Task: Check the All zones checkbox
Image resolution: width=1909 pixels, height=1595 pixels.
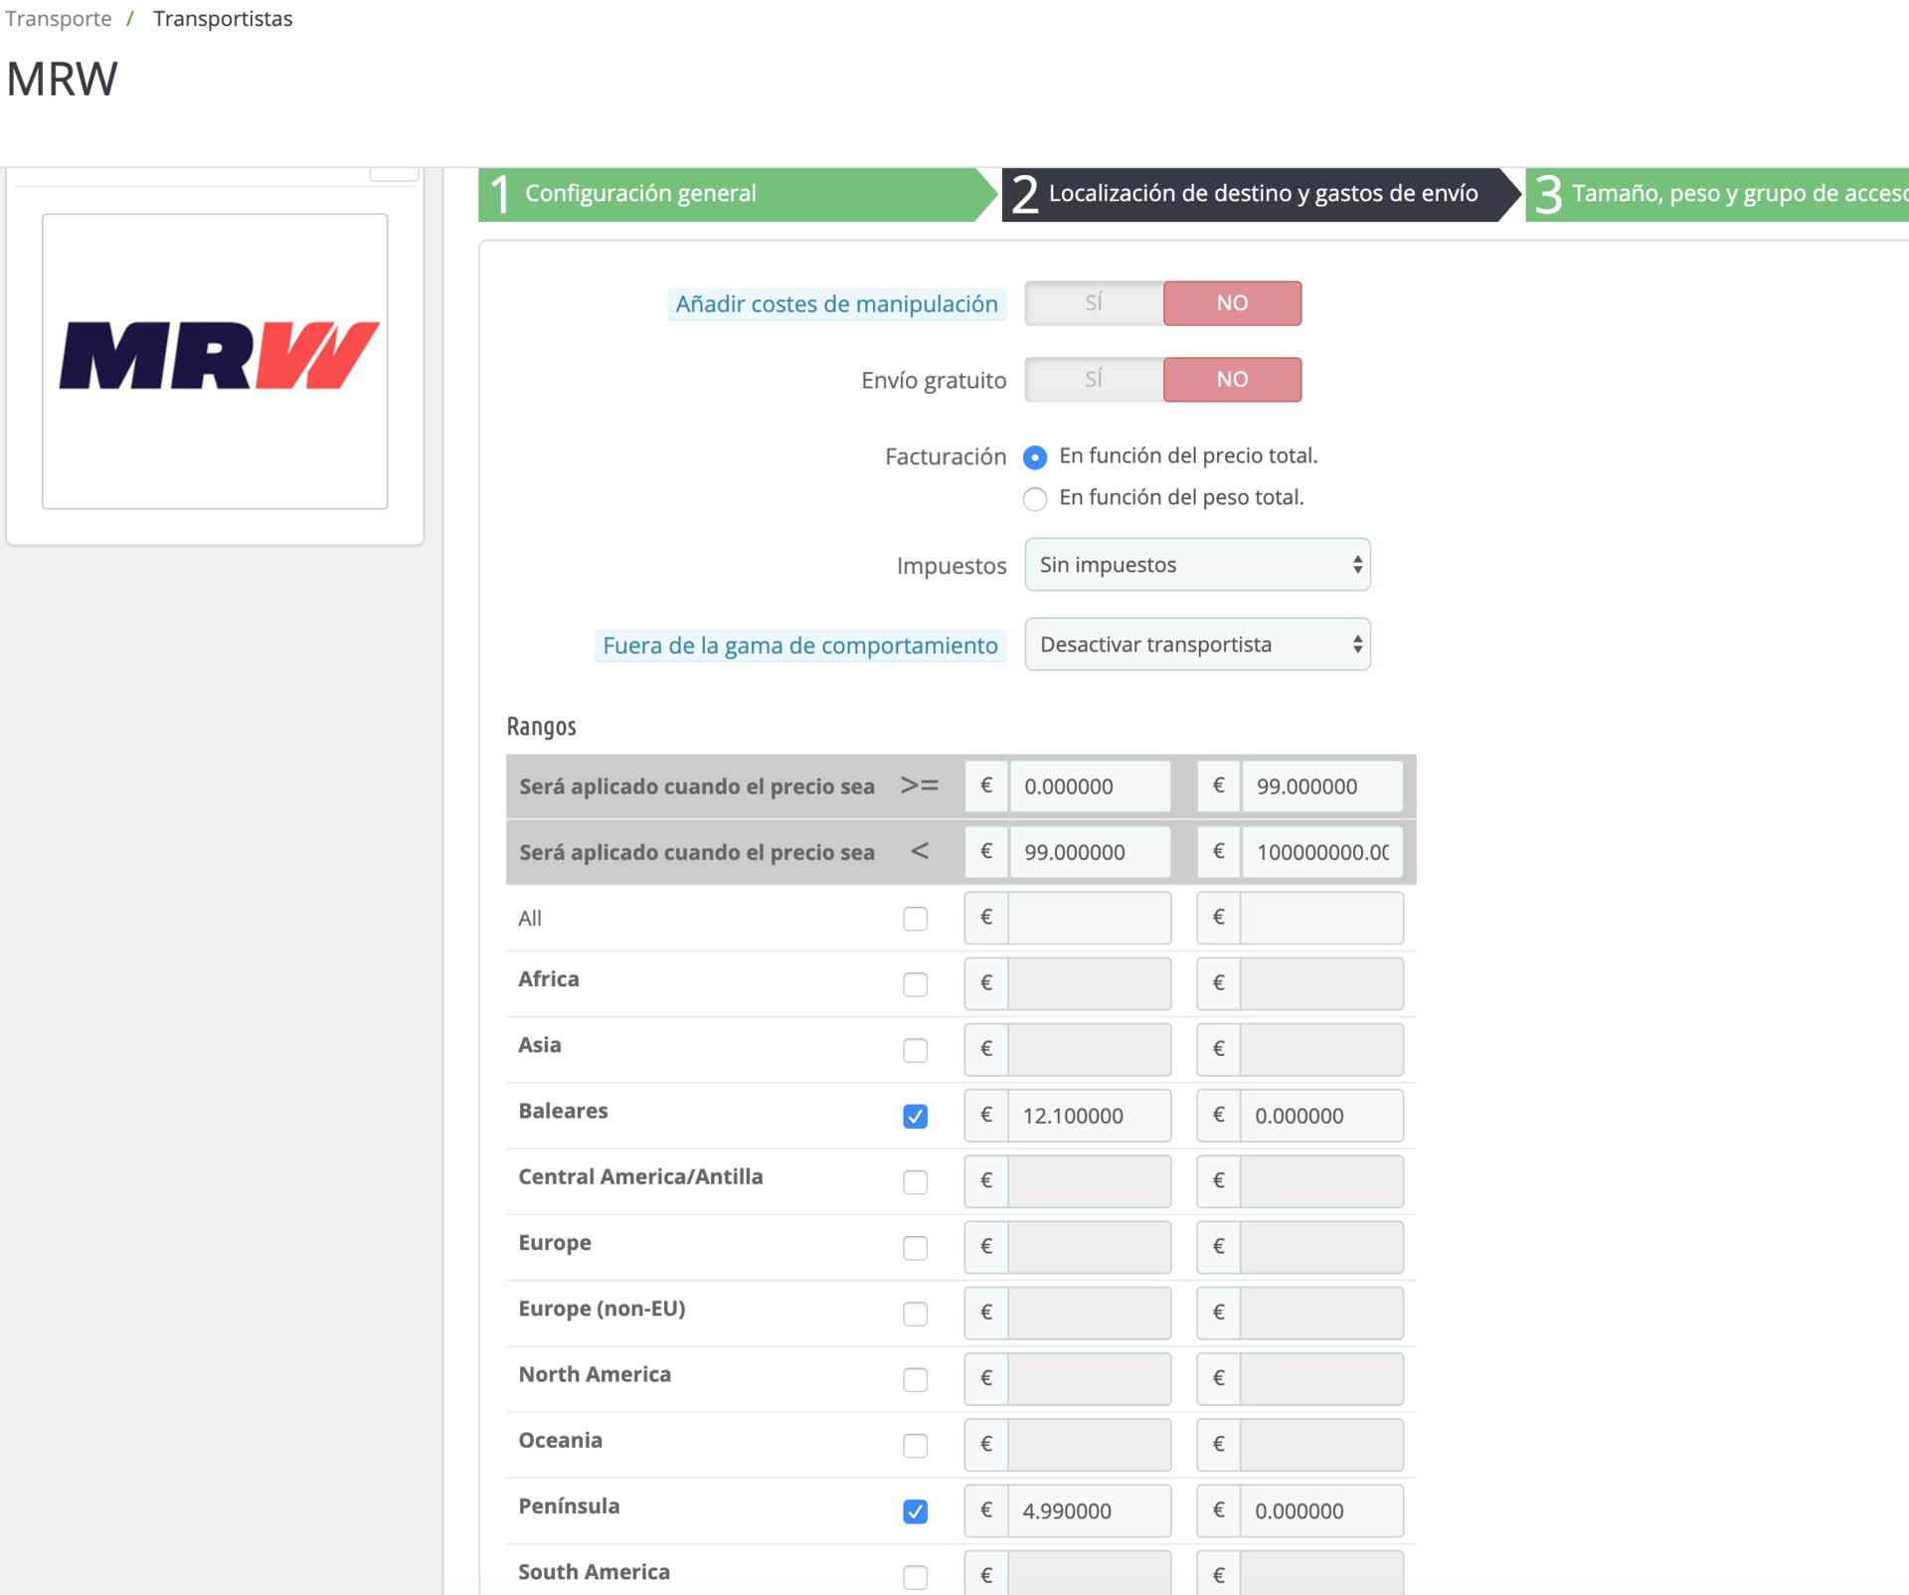Action: coord(915,919)
